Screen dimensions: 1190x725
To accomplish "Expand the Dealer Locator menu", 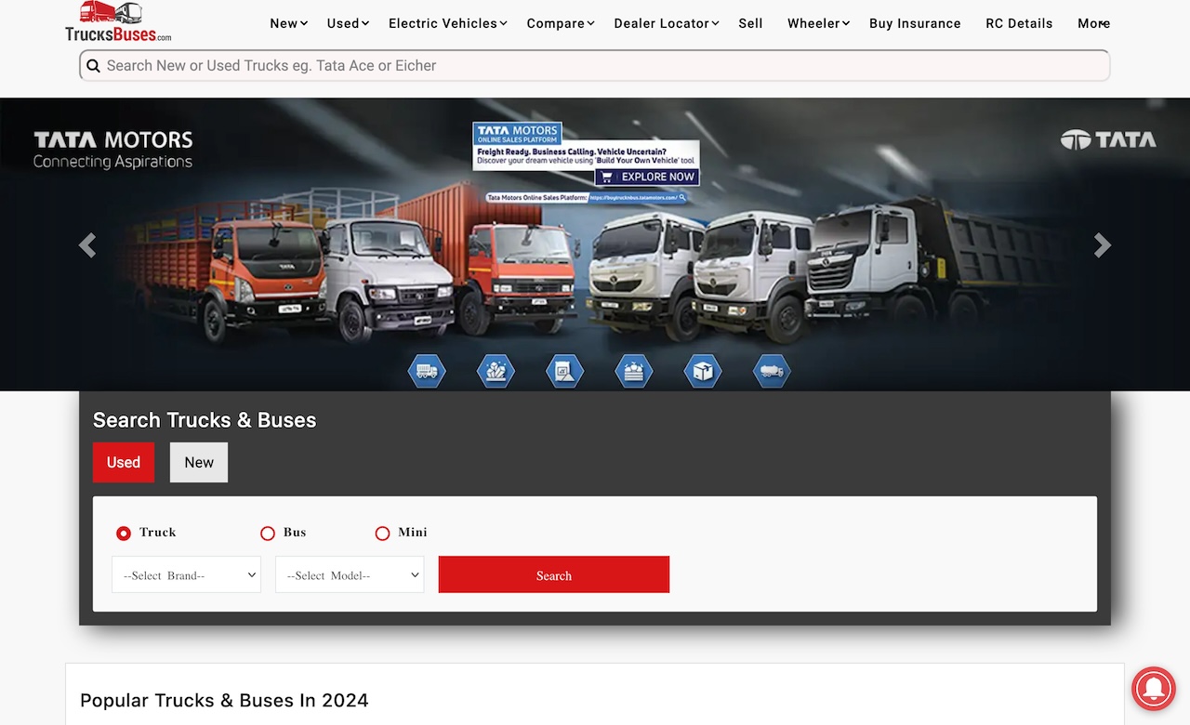I will tap(666, 23).
